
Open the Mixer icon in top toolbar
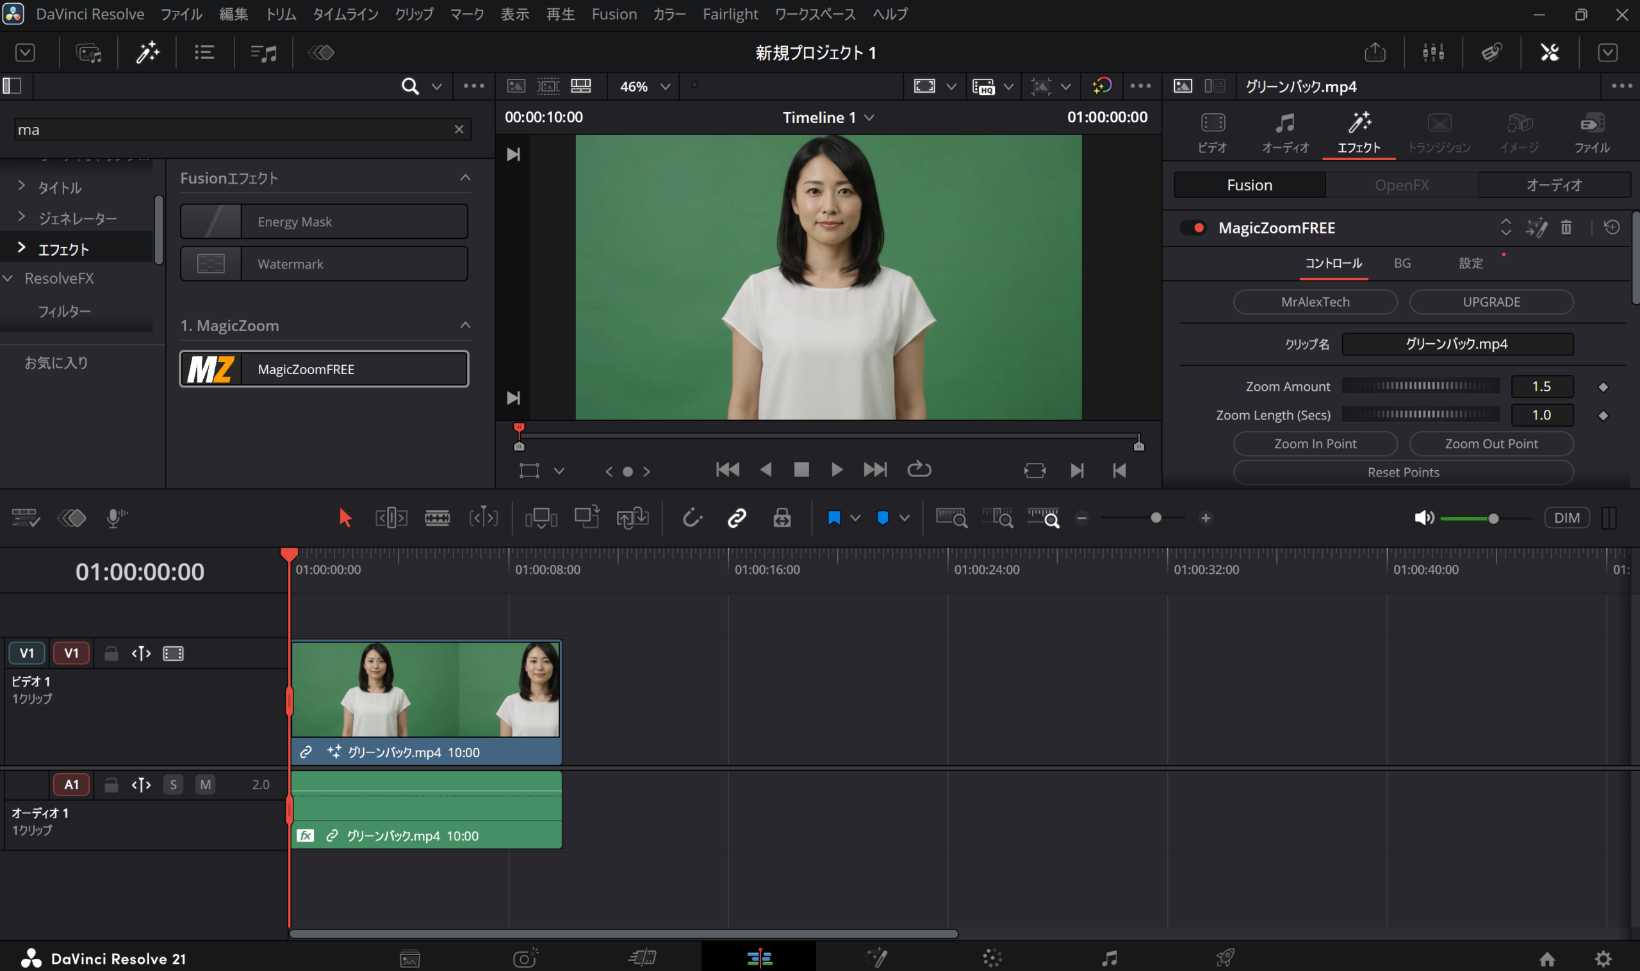[x=1433, y=53]
